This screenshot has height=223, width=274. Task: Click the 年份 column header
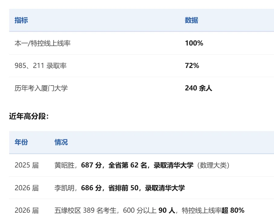pos(21,142)
